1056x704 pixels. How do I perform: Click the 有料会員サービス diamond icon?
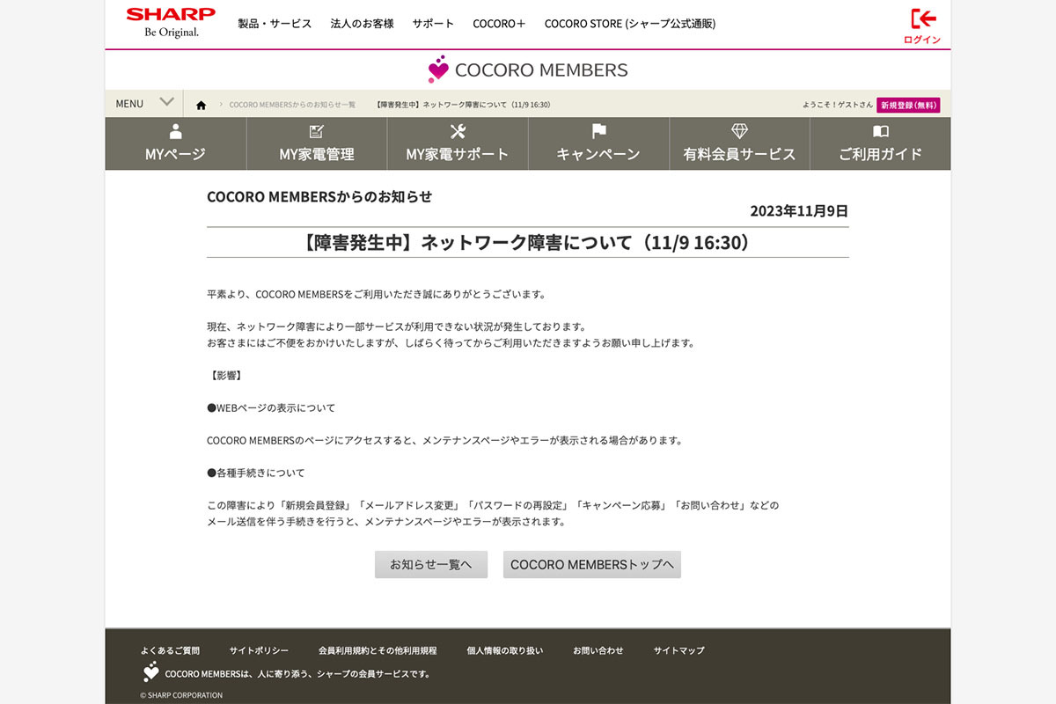pyautogui.click(x=739, y=131)
